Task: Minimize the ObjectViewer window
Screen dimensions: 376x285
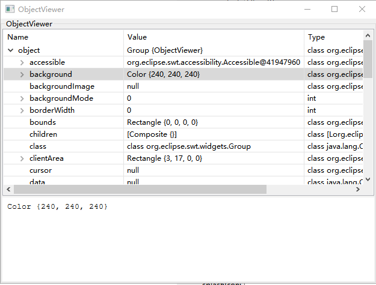Action: coord(307,10)
